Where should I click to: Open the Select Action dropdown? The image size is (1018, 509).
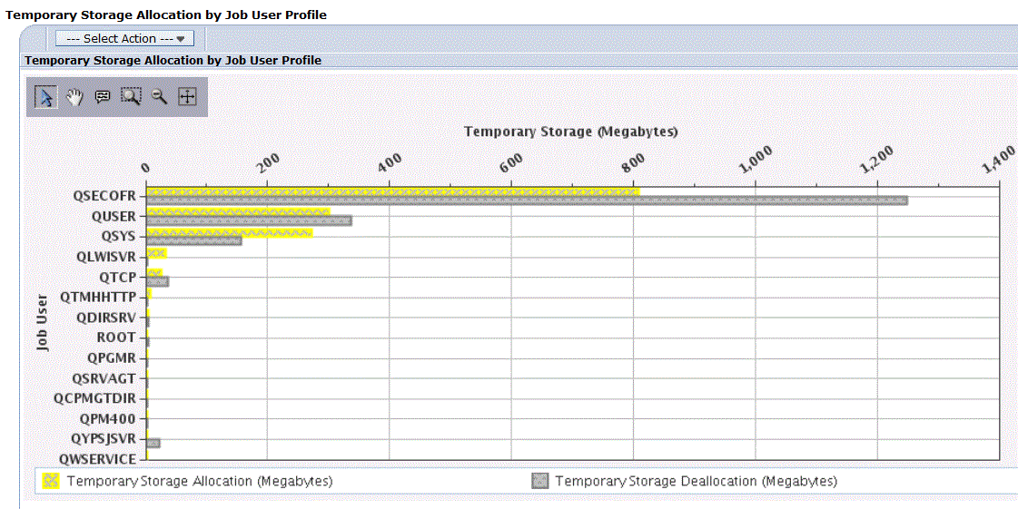(124, 39)
